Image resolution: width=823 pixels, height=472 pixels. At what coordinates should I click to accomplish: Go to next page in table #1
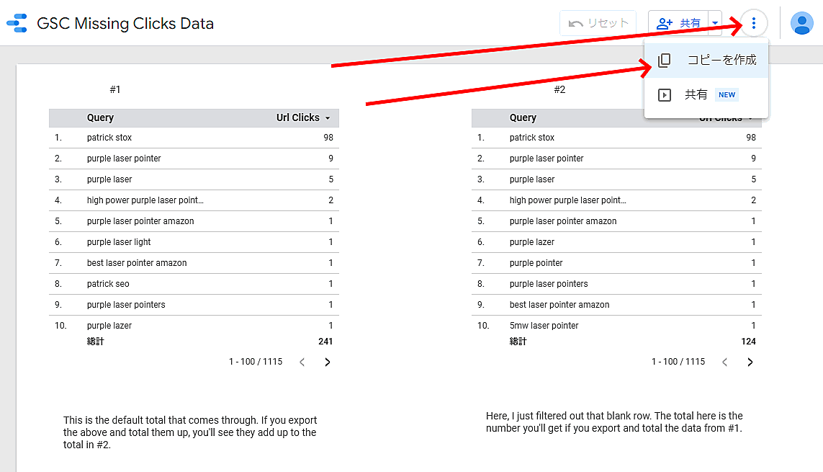pos(328,362)
